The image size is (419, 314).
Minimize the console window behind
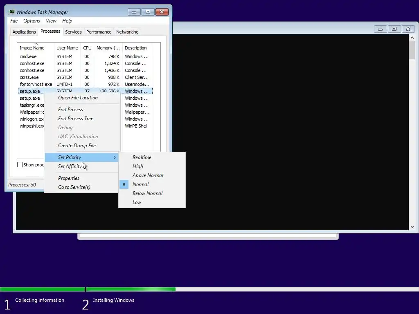(x=380, y=29)
